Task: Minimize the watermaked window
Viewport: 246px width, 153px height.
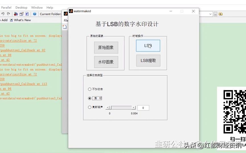Action: pyautogui.click(x=171, y=11)
